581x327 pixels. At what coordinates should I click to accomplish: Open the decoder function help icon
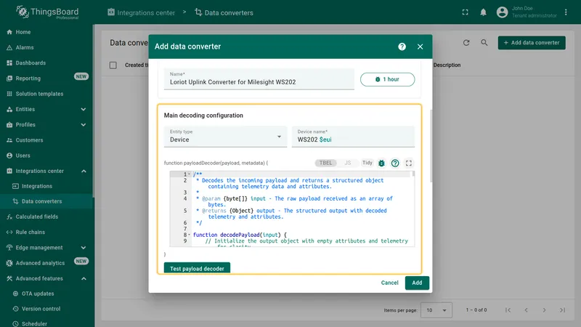coord(395,163)
